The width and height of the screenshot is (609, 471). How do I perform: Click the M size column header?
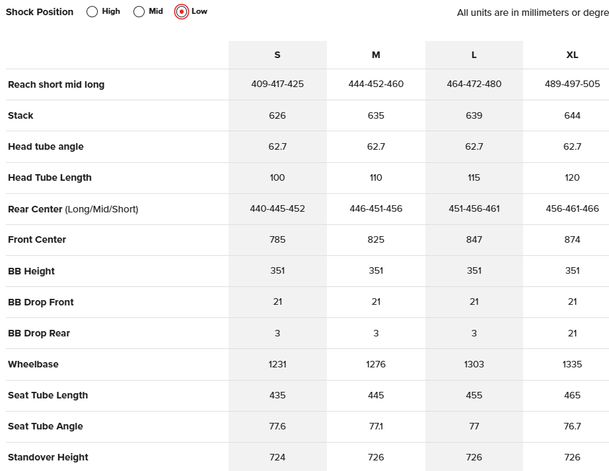click(x=376, y=55)
